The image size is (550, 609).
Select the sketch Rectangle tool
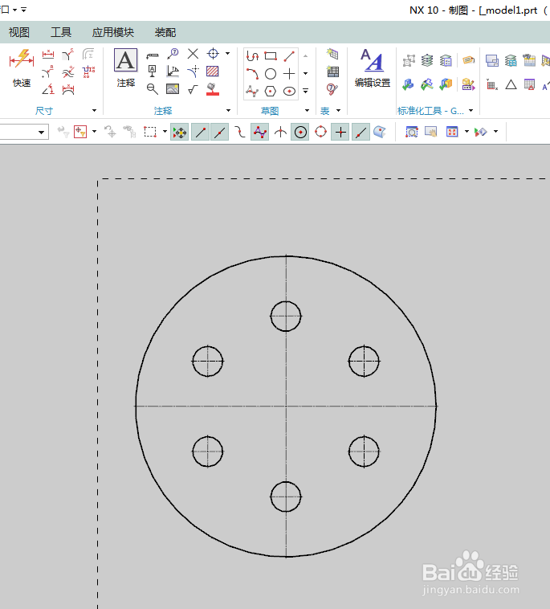(271, 56)
